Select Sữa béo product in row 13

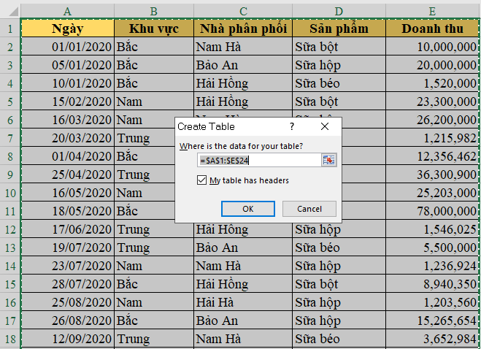coord(339,248)
